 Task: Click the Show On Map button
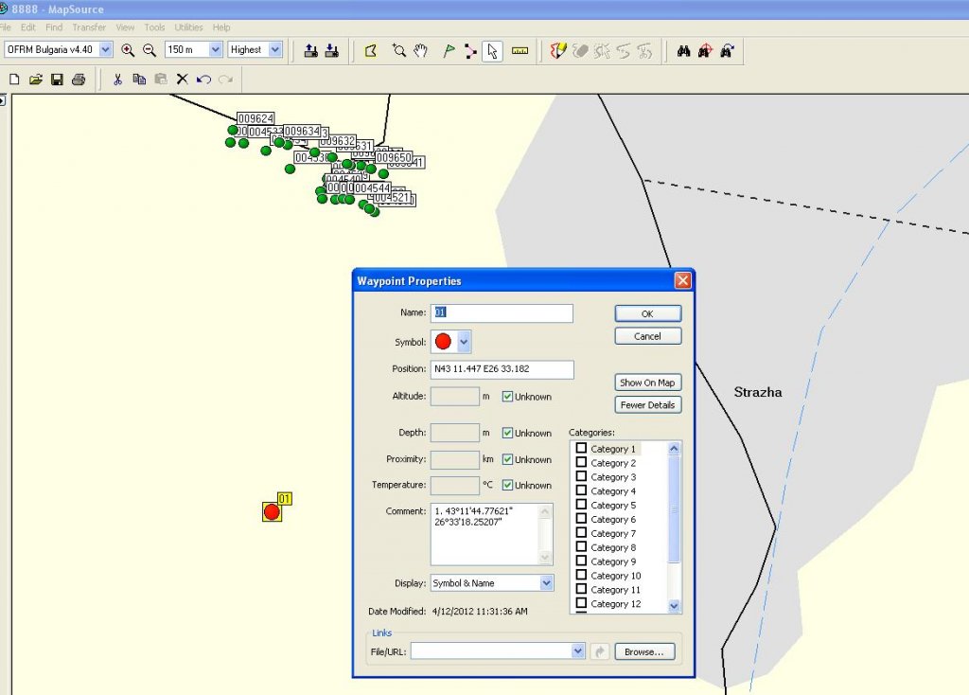click(x=647, y=383)
